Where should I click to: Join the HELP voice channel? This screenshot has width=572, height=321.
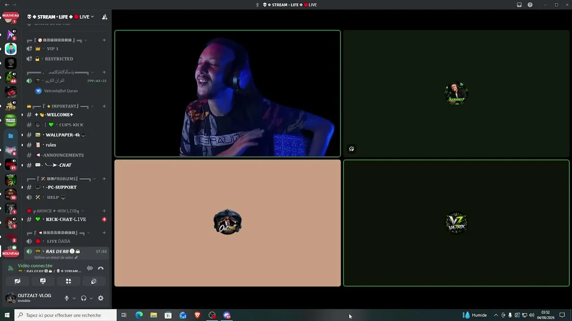[65, 198]
